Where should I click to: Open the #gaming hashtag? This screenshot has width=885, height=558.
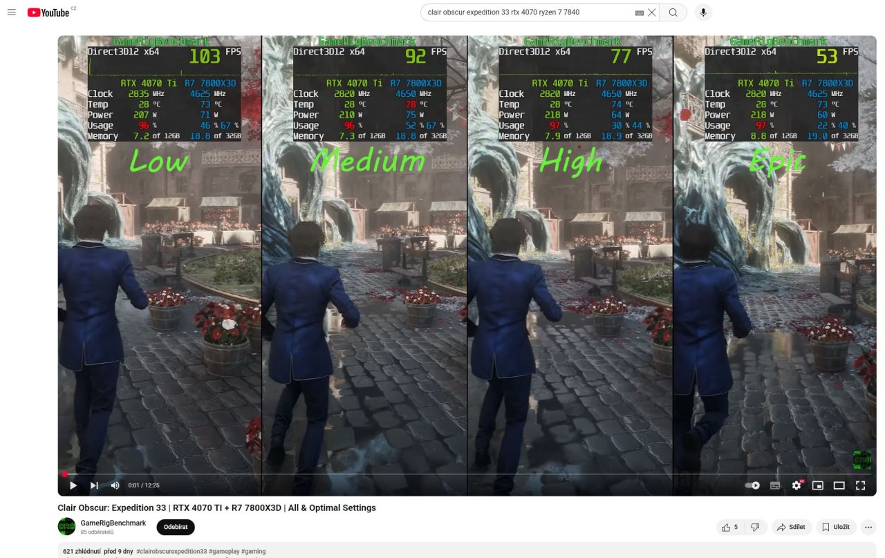[253, 552]
